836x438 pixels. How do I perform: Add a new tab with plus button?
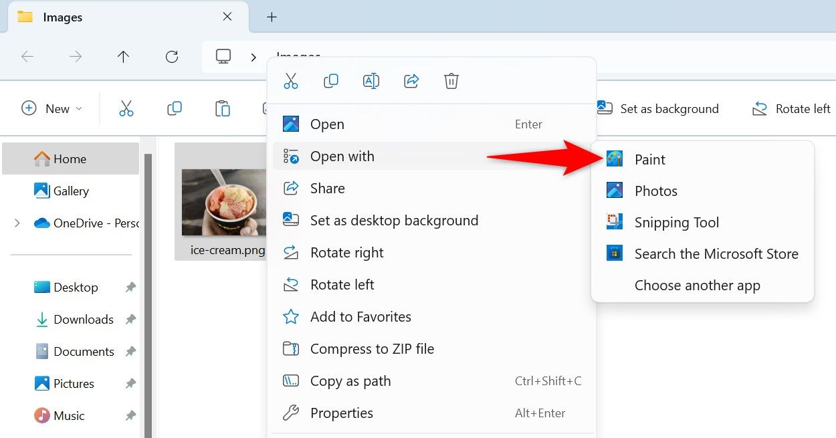(x=272, y=17)
